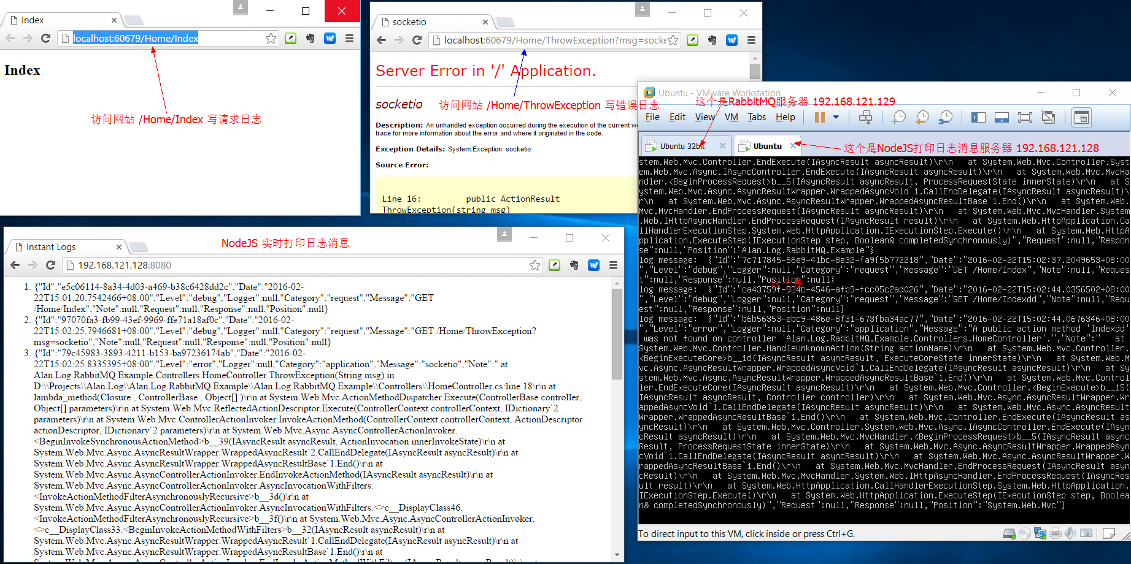Click the Instant Logs vertical scrollbar thumb

(x=617, y=334)
